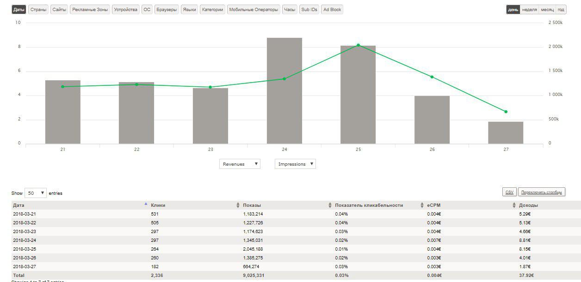Click the gray revenue bar for day 24
This screenshot has width=581, height=282.
coord(284,92)
